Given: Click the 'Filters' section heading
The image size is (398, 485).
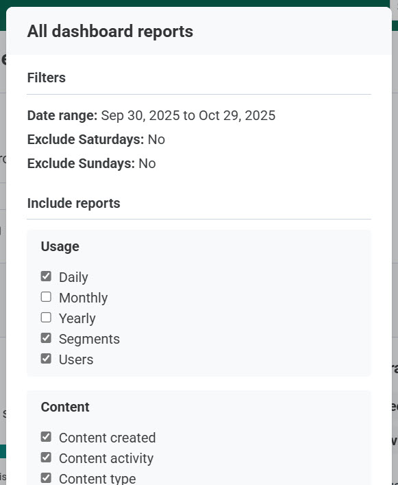Looking at the screenshot, I should coord(47,78).
